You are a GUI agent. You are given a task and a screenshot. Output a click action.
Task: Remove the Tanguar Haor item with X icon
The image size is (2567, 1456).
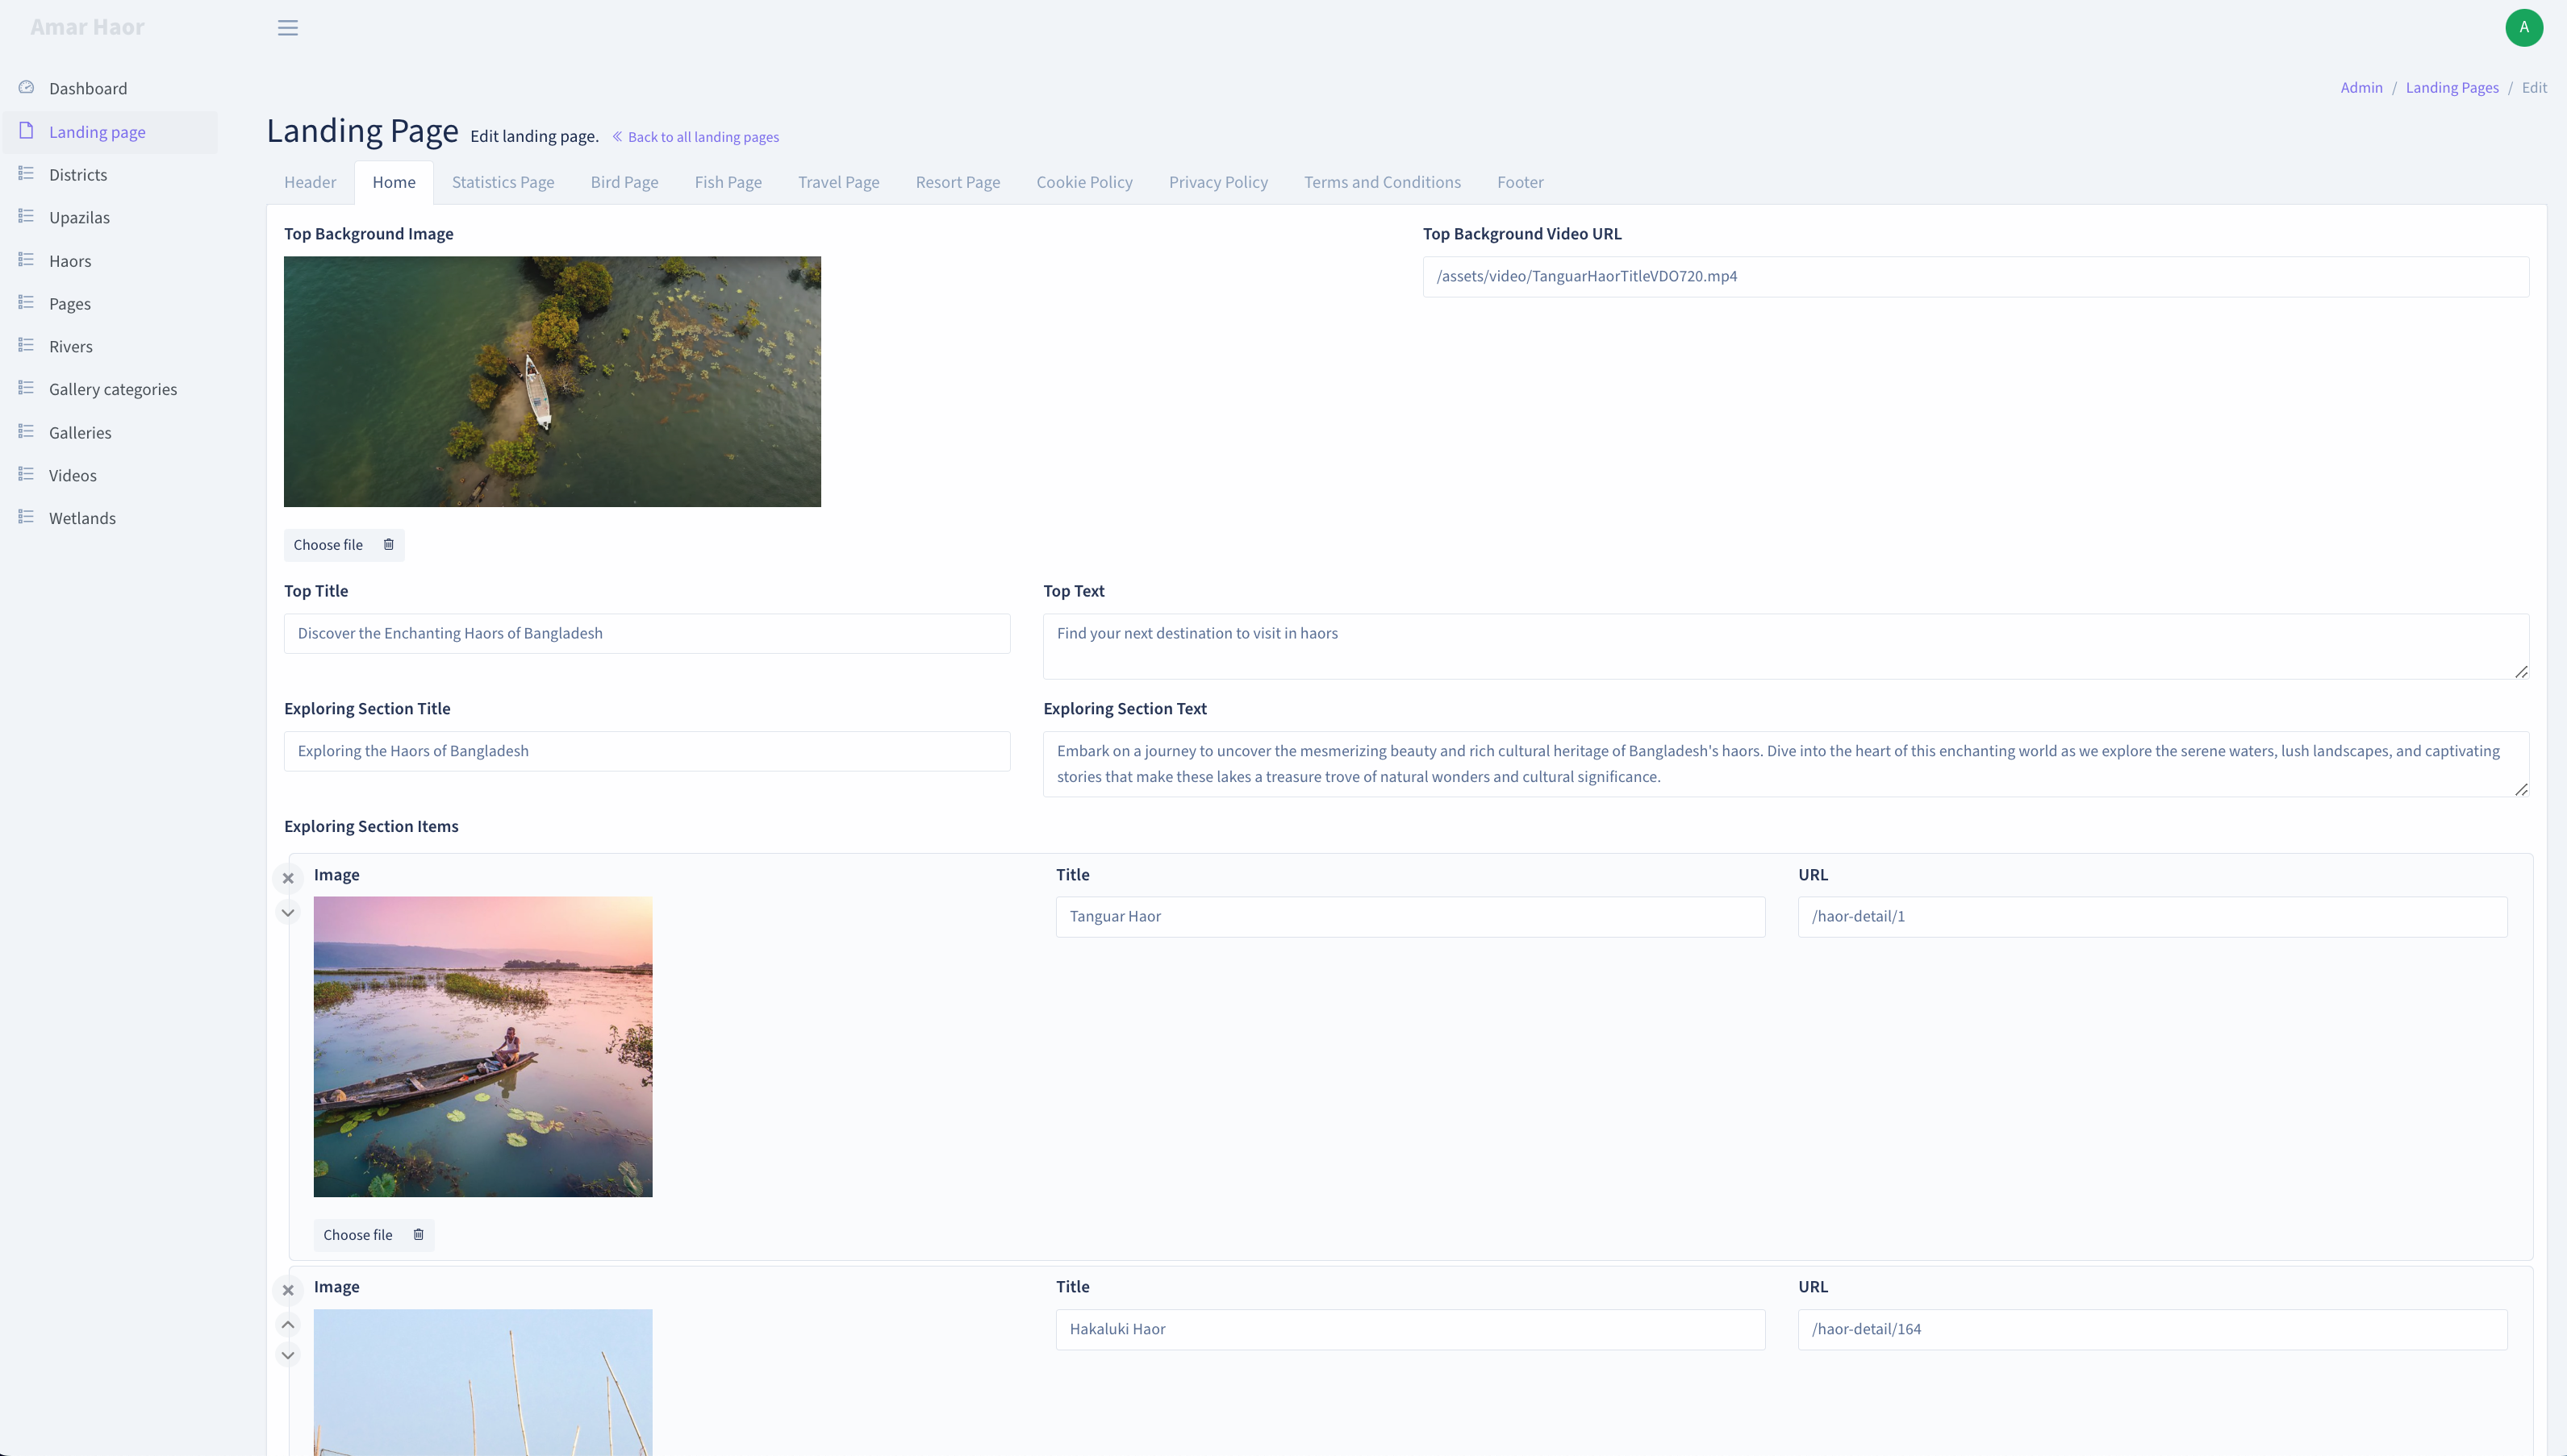click(288, 878)
